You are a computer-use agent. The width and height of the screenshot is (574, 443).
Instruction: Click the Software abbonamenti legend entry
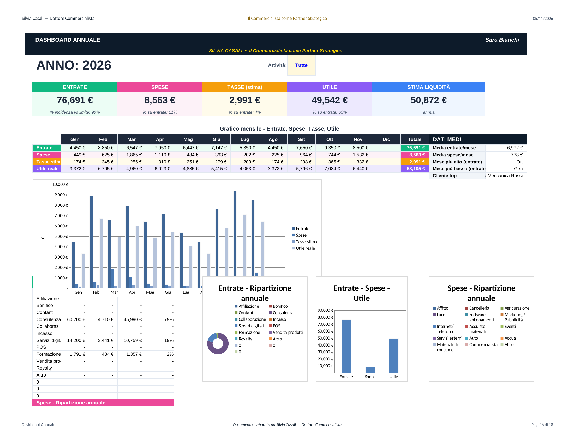[479, 317]
